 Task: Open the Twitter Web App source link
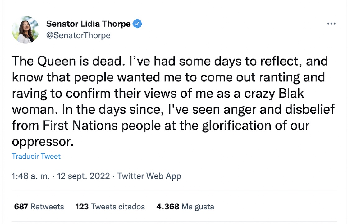pyautogui.click(x=149, y=176)
